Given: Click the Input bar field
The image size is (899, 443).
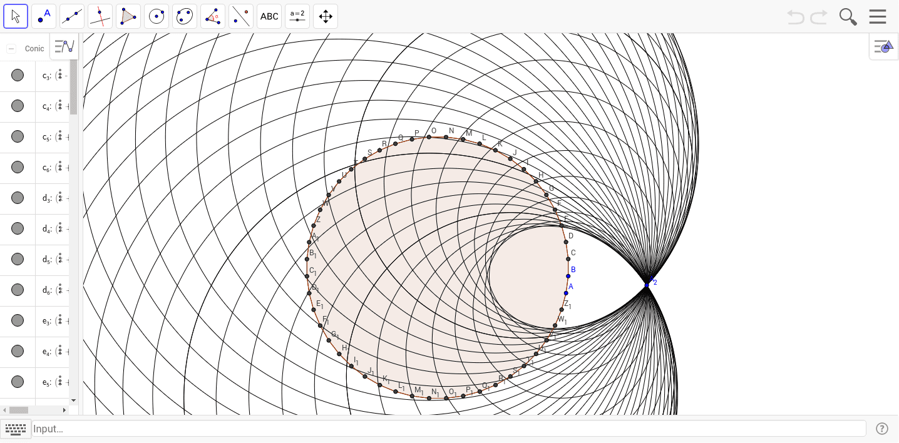Looking at the screenshot, I should (448, 429).
